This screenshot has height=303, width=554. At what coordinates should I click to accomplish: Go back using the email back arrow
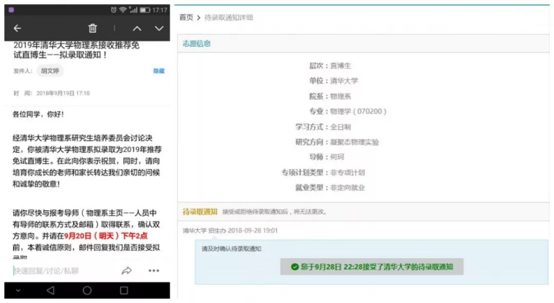17,29
